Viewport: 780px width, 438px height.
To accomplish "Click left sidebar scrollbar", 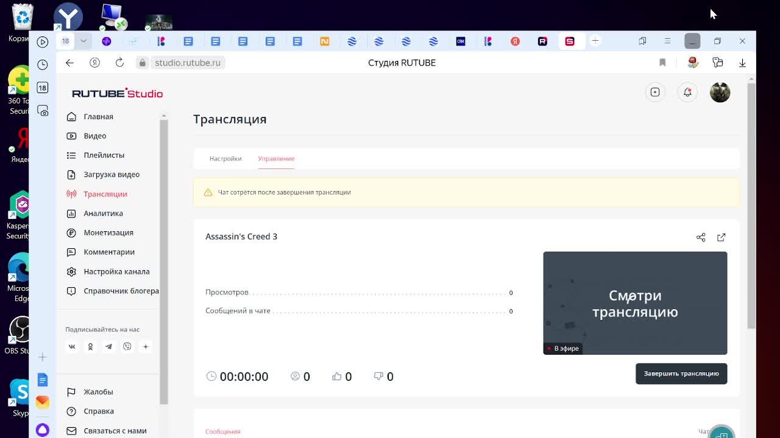I will tap(163, 262).
